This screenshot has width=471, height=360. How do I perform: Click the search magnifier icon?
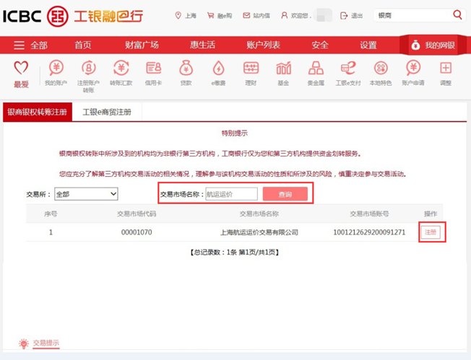pyautogui.click(x=457, y=15)
